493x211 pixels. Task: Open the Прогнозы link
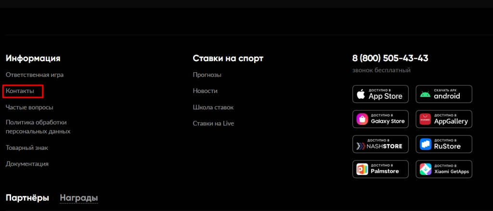coord(207,75)
